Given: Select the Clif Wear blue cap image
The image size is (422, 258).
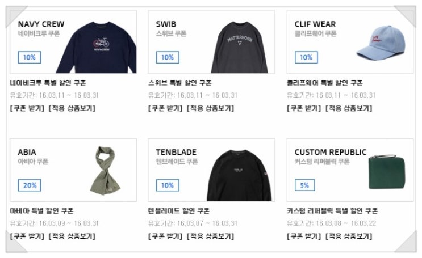Looking at the screenshot, I should [x=381, y=43].
